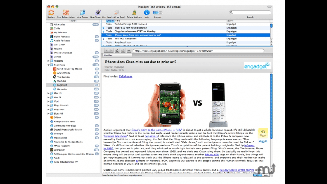This screenshot has height=184, width=327.
Task: Collapse the Tech News group
Action: tap(48, 65)
